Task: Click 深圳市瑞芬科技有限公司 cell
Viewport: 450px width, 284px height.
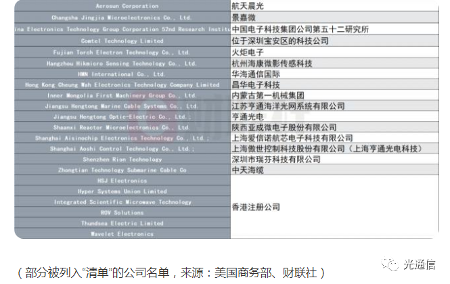Action: 335,159
